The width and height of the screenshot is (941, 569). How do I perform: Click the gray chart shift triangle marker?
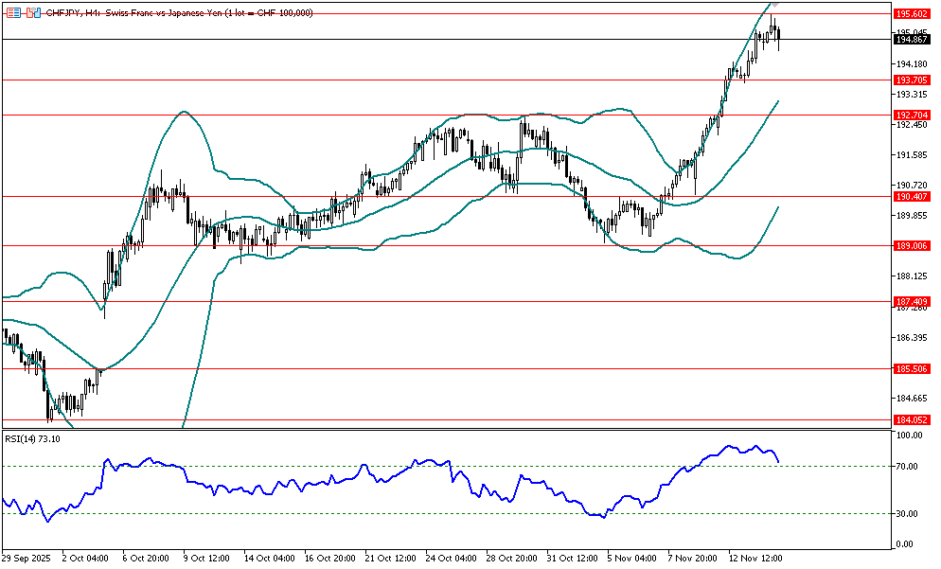pos(774,5)
